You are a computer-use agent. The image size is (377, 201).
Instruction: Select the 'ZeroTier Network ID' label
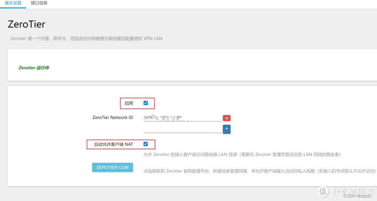pyautogui.click(x=113, y=117)
